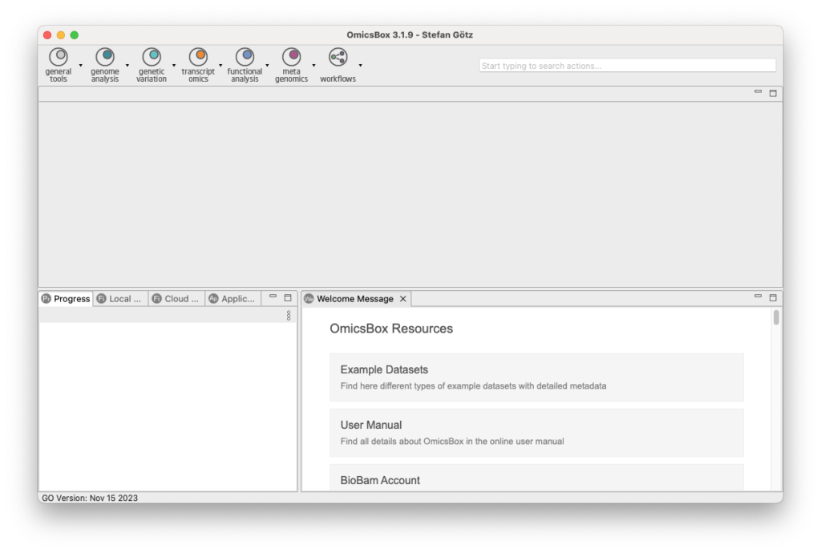
Task: Expand the general tools dropdown arrow
Action: click(x=81, y=66)
